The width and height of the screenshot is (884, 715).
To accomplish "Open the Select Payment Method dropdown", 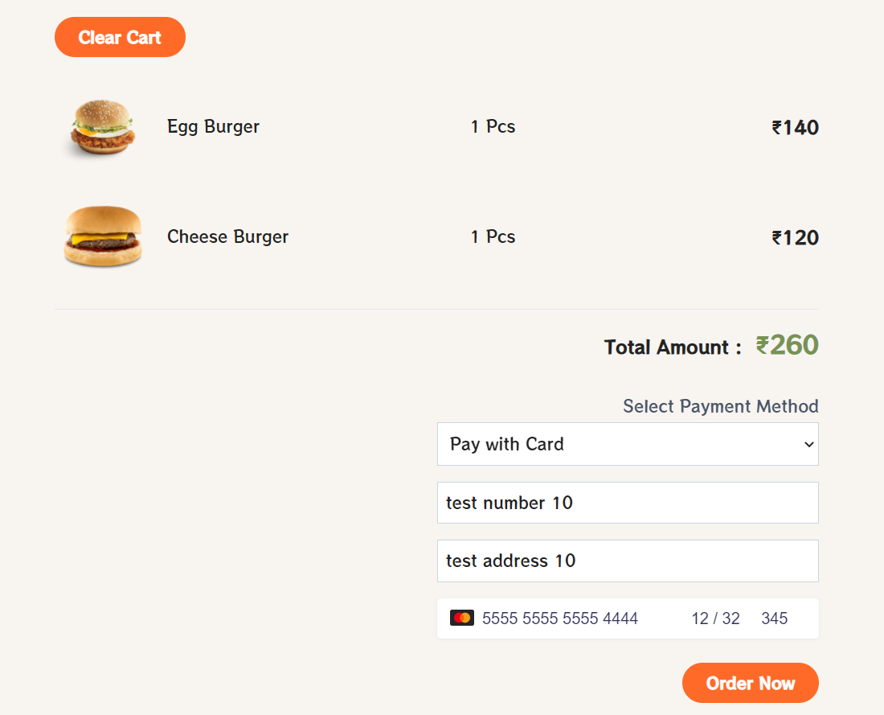I will [627, 444].
